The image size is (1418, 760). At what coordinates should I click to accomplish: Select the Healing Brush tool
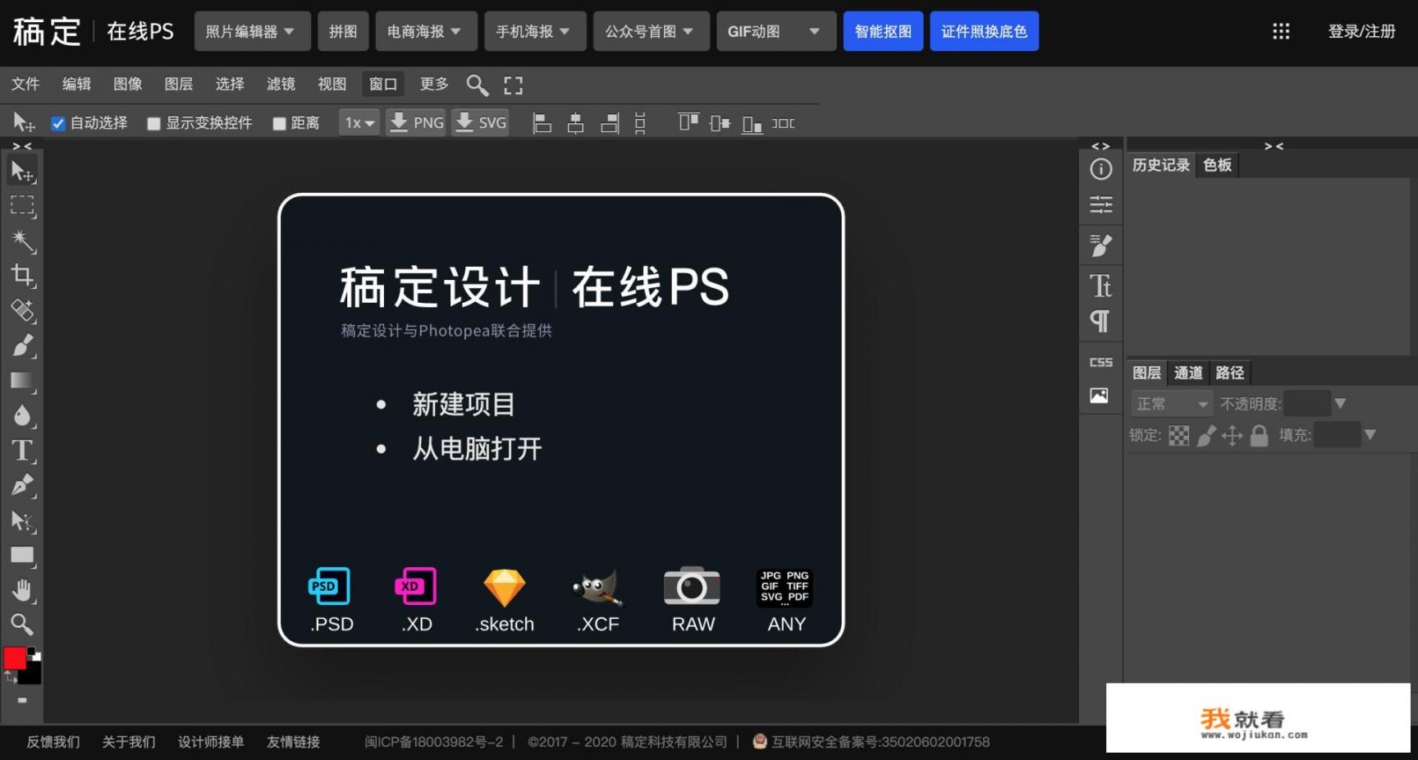(22, 310)
